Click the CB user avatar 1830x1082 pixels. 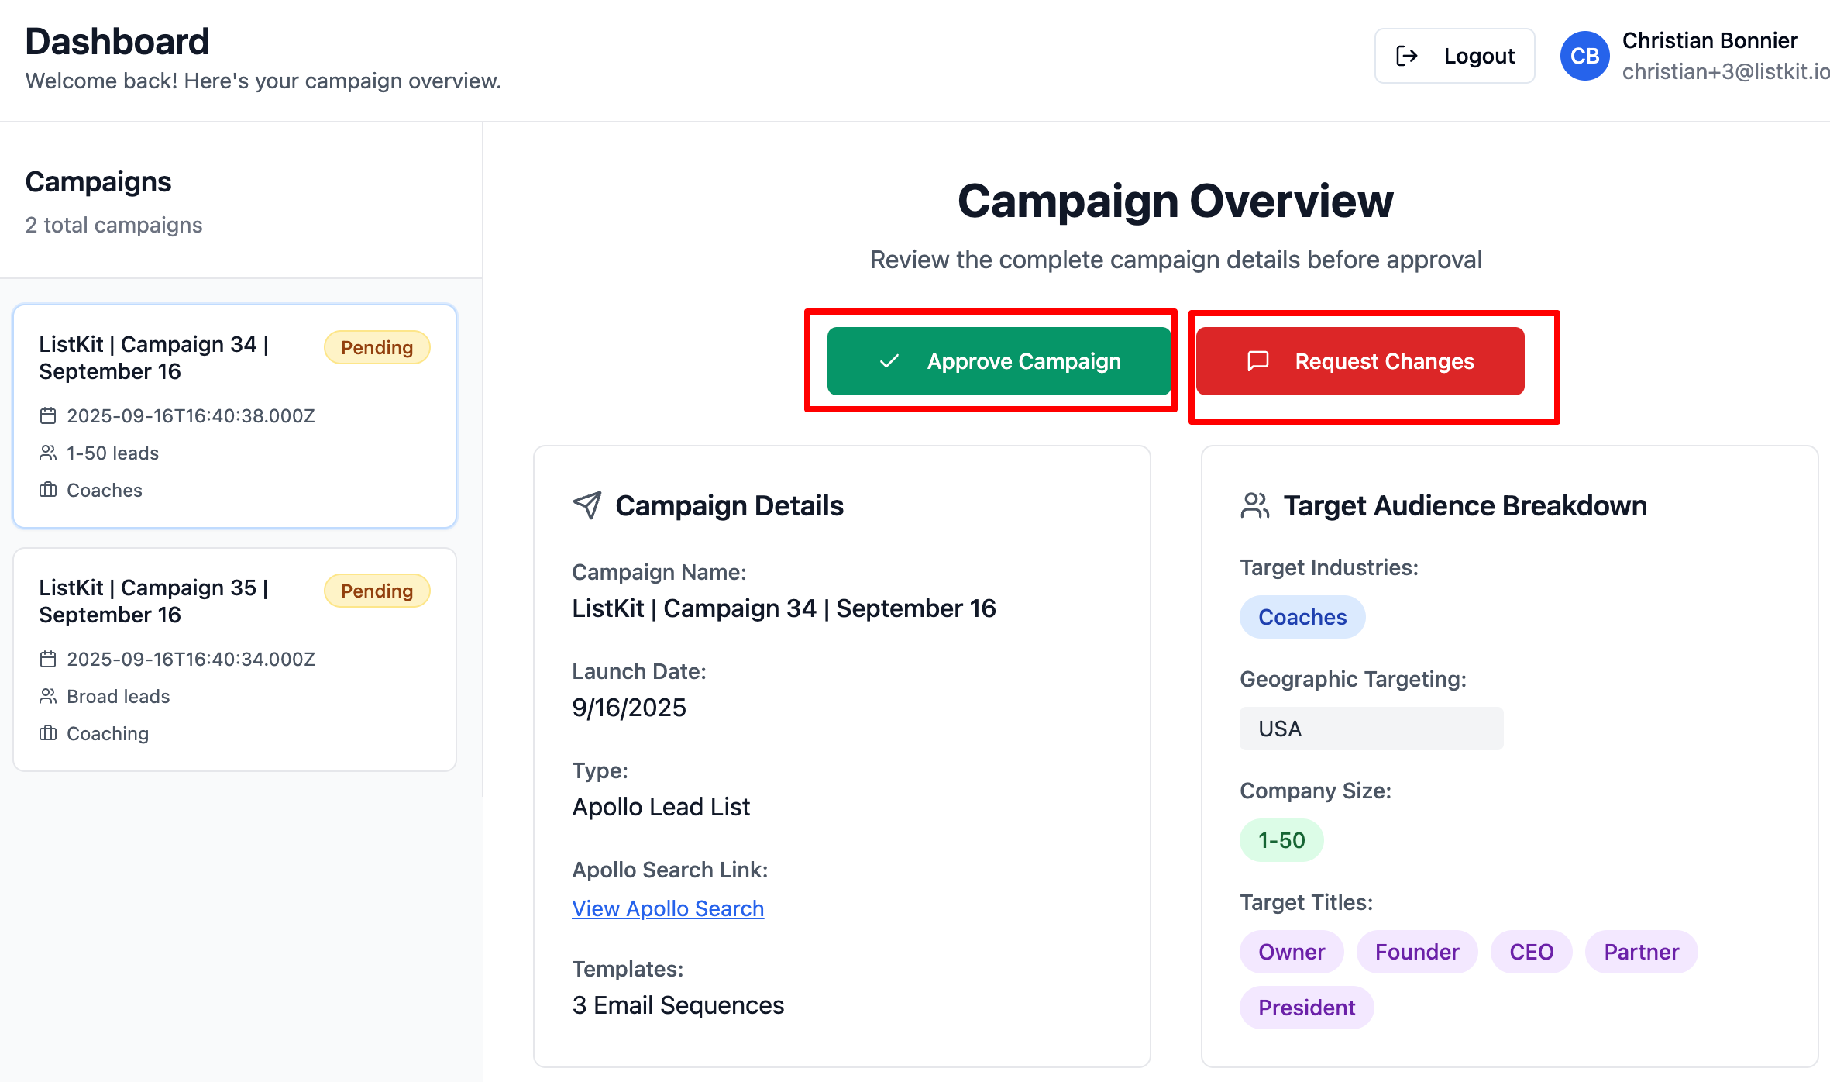(x=1584, y=56)
